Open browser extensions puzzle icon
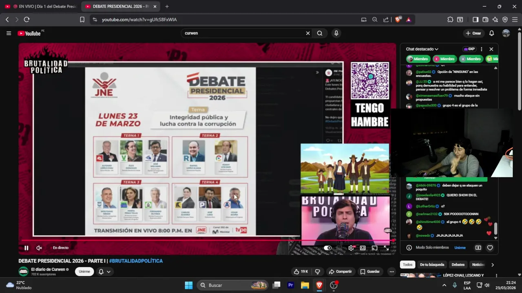Screen dimensions: 522x293 [450, 20]
